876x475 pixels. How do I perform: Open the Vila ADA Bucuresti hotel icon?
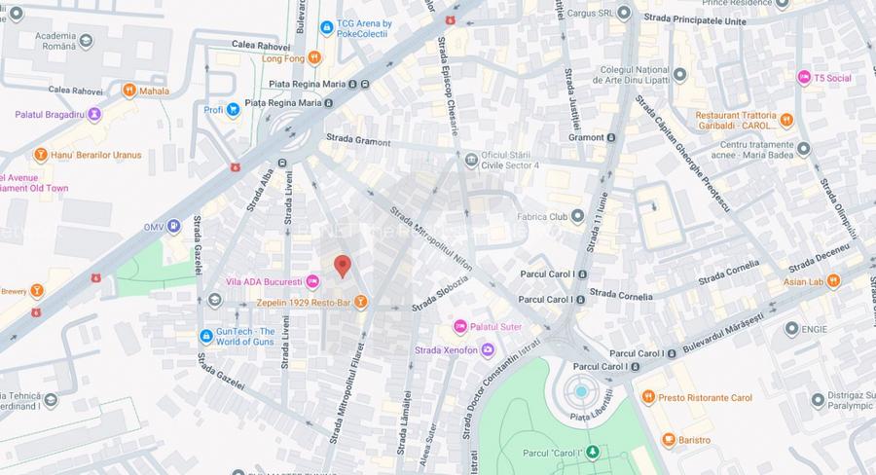[312, 281]
